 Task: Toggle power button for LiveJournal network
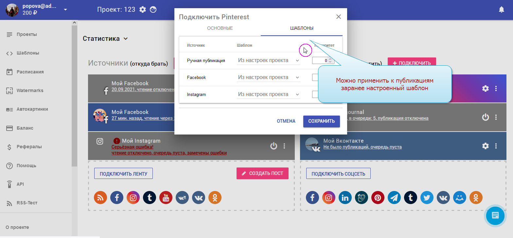click(486, 117)
